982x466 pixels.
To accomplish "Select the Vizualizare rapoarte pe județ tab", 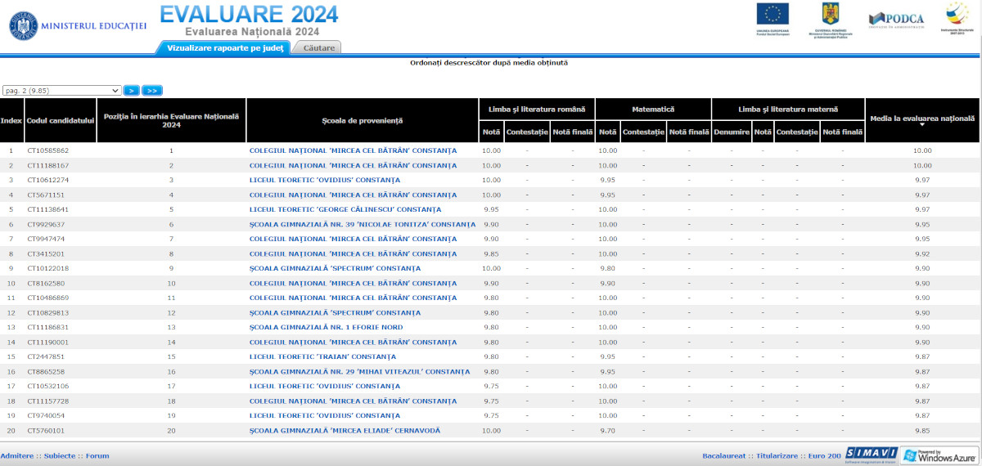I will 224,47.
